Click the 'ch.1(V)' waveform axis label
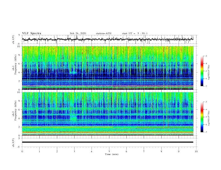 13,39
